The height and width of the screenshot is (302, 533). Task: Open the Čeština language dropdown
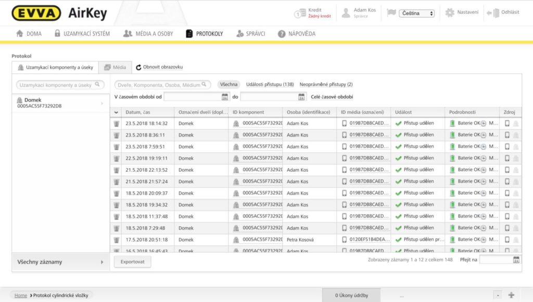(417, 13)
